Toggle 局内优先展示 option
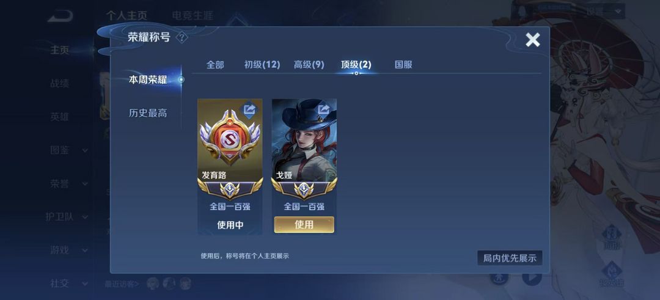 pyautogui.click(x=510, y=258)
